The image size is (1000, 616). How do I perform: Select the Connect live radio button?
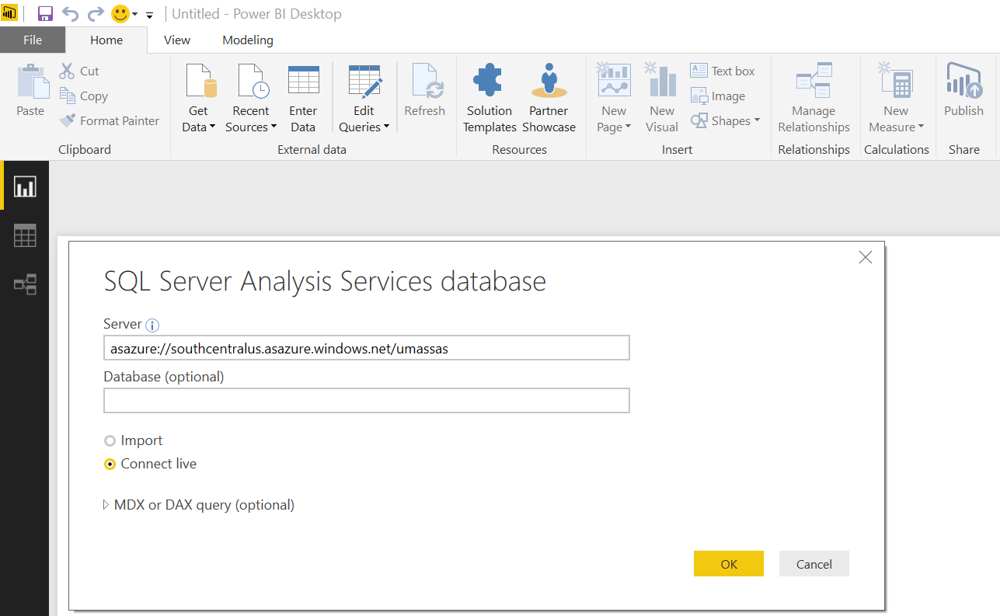[110, 464]
